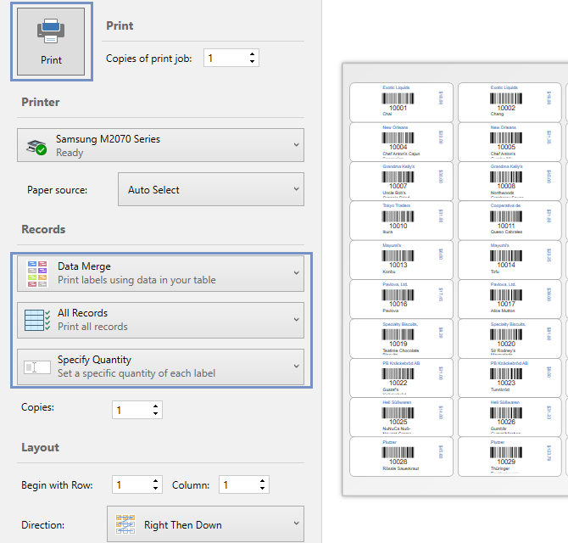Viewport: 568px width, 543px height.
Task: Expand the All Records dropdown
Action: tap(160, 320)
